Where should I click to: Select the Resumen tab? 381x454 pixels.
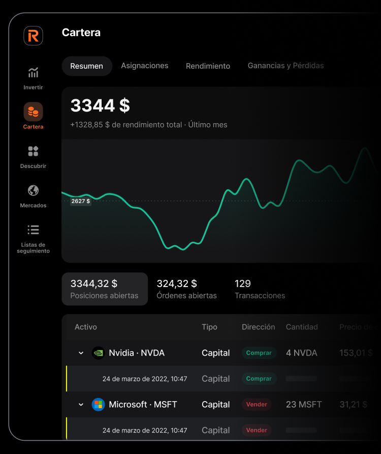coord(87,66)
